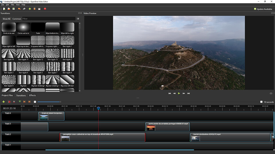Click Jump to Start playback button
Viewport: 275px width, 154px height.
pos(170,94)
